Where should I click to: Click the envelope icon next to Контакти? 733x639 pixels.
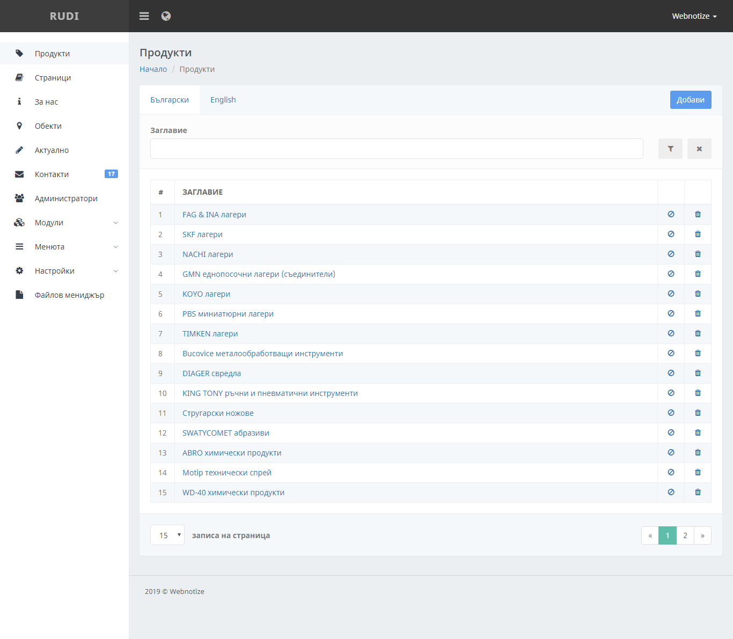point(19,174)
